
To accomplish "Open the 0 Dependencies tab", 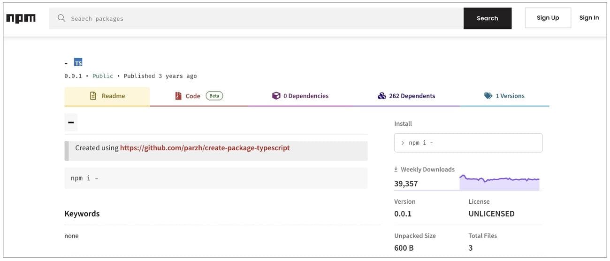I will (x=300, y=96).
